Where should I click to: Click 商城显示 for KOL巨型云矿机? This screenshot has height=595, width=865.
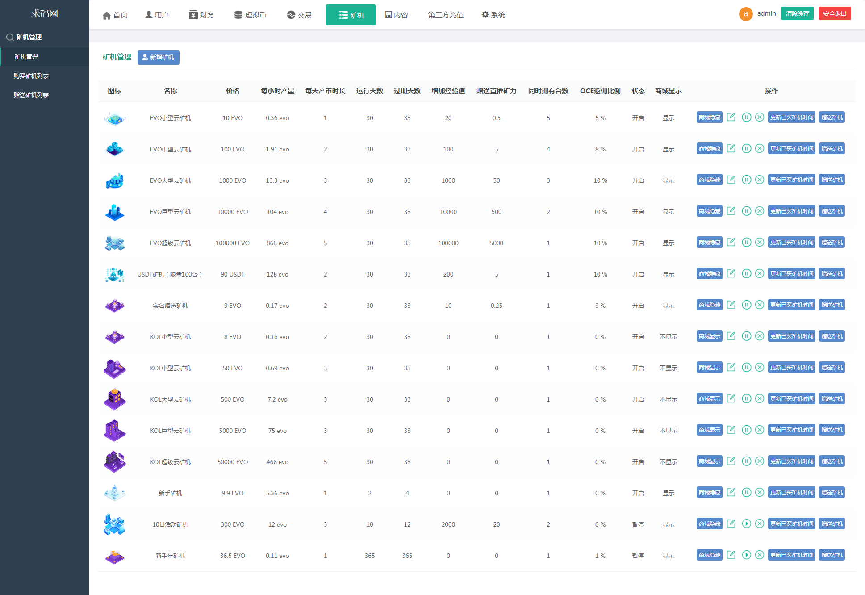pyautogui.click(x=710, y=430)
